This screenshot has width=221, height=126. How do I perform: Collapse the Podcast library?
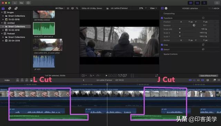click(x=2, y=34)
